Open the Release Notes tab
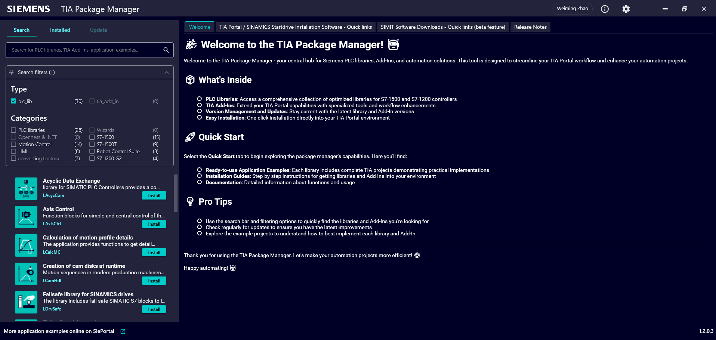716x340 pixels. pos(530,27)
